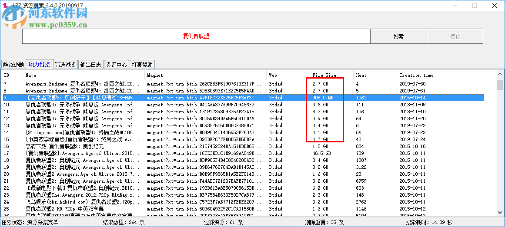Image resolution: width=505 pixels, height=227 pixels.
Task: Select row 20 复仇者联盟2.Avengers name
Action: (83, 174)
